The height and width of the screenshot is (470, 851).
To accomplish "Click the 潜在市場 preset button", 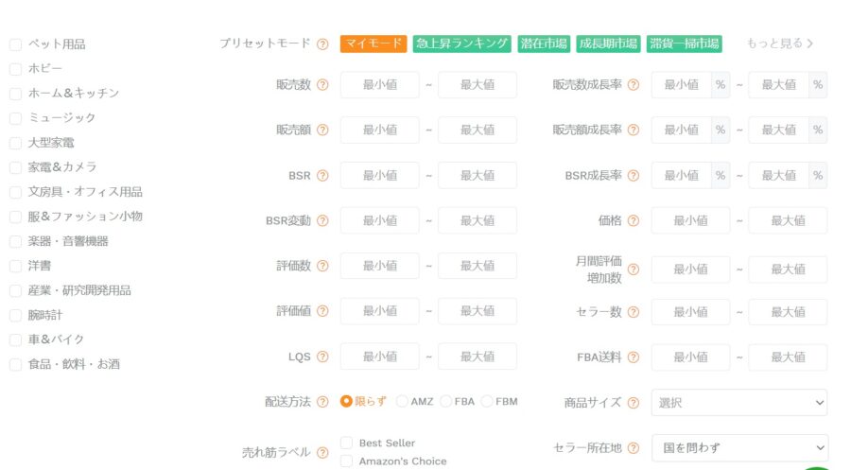I will [x=544, y=44].
